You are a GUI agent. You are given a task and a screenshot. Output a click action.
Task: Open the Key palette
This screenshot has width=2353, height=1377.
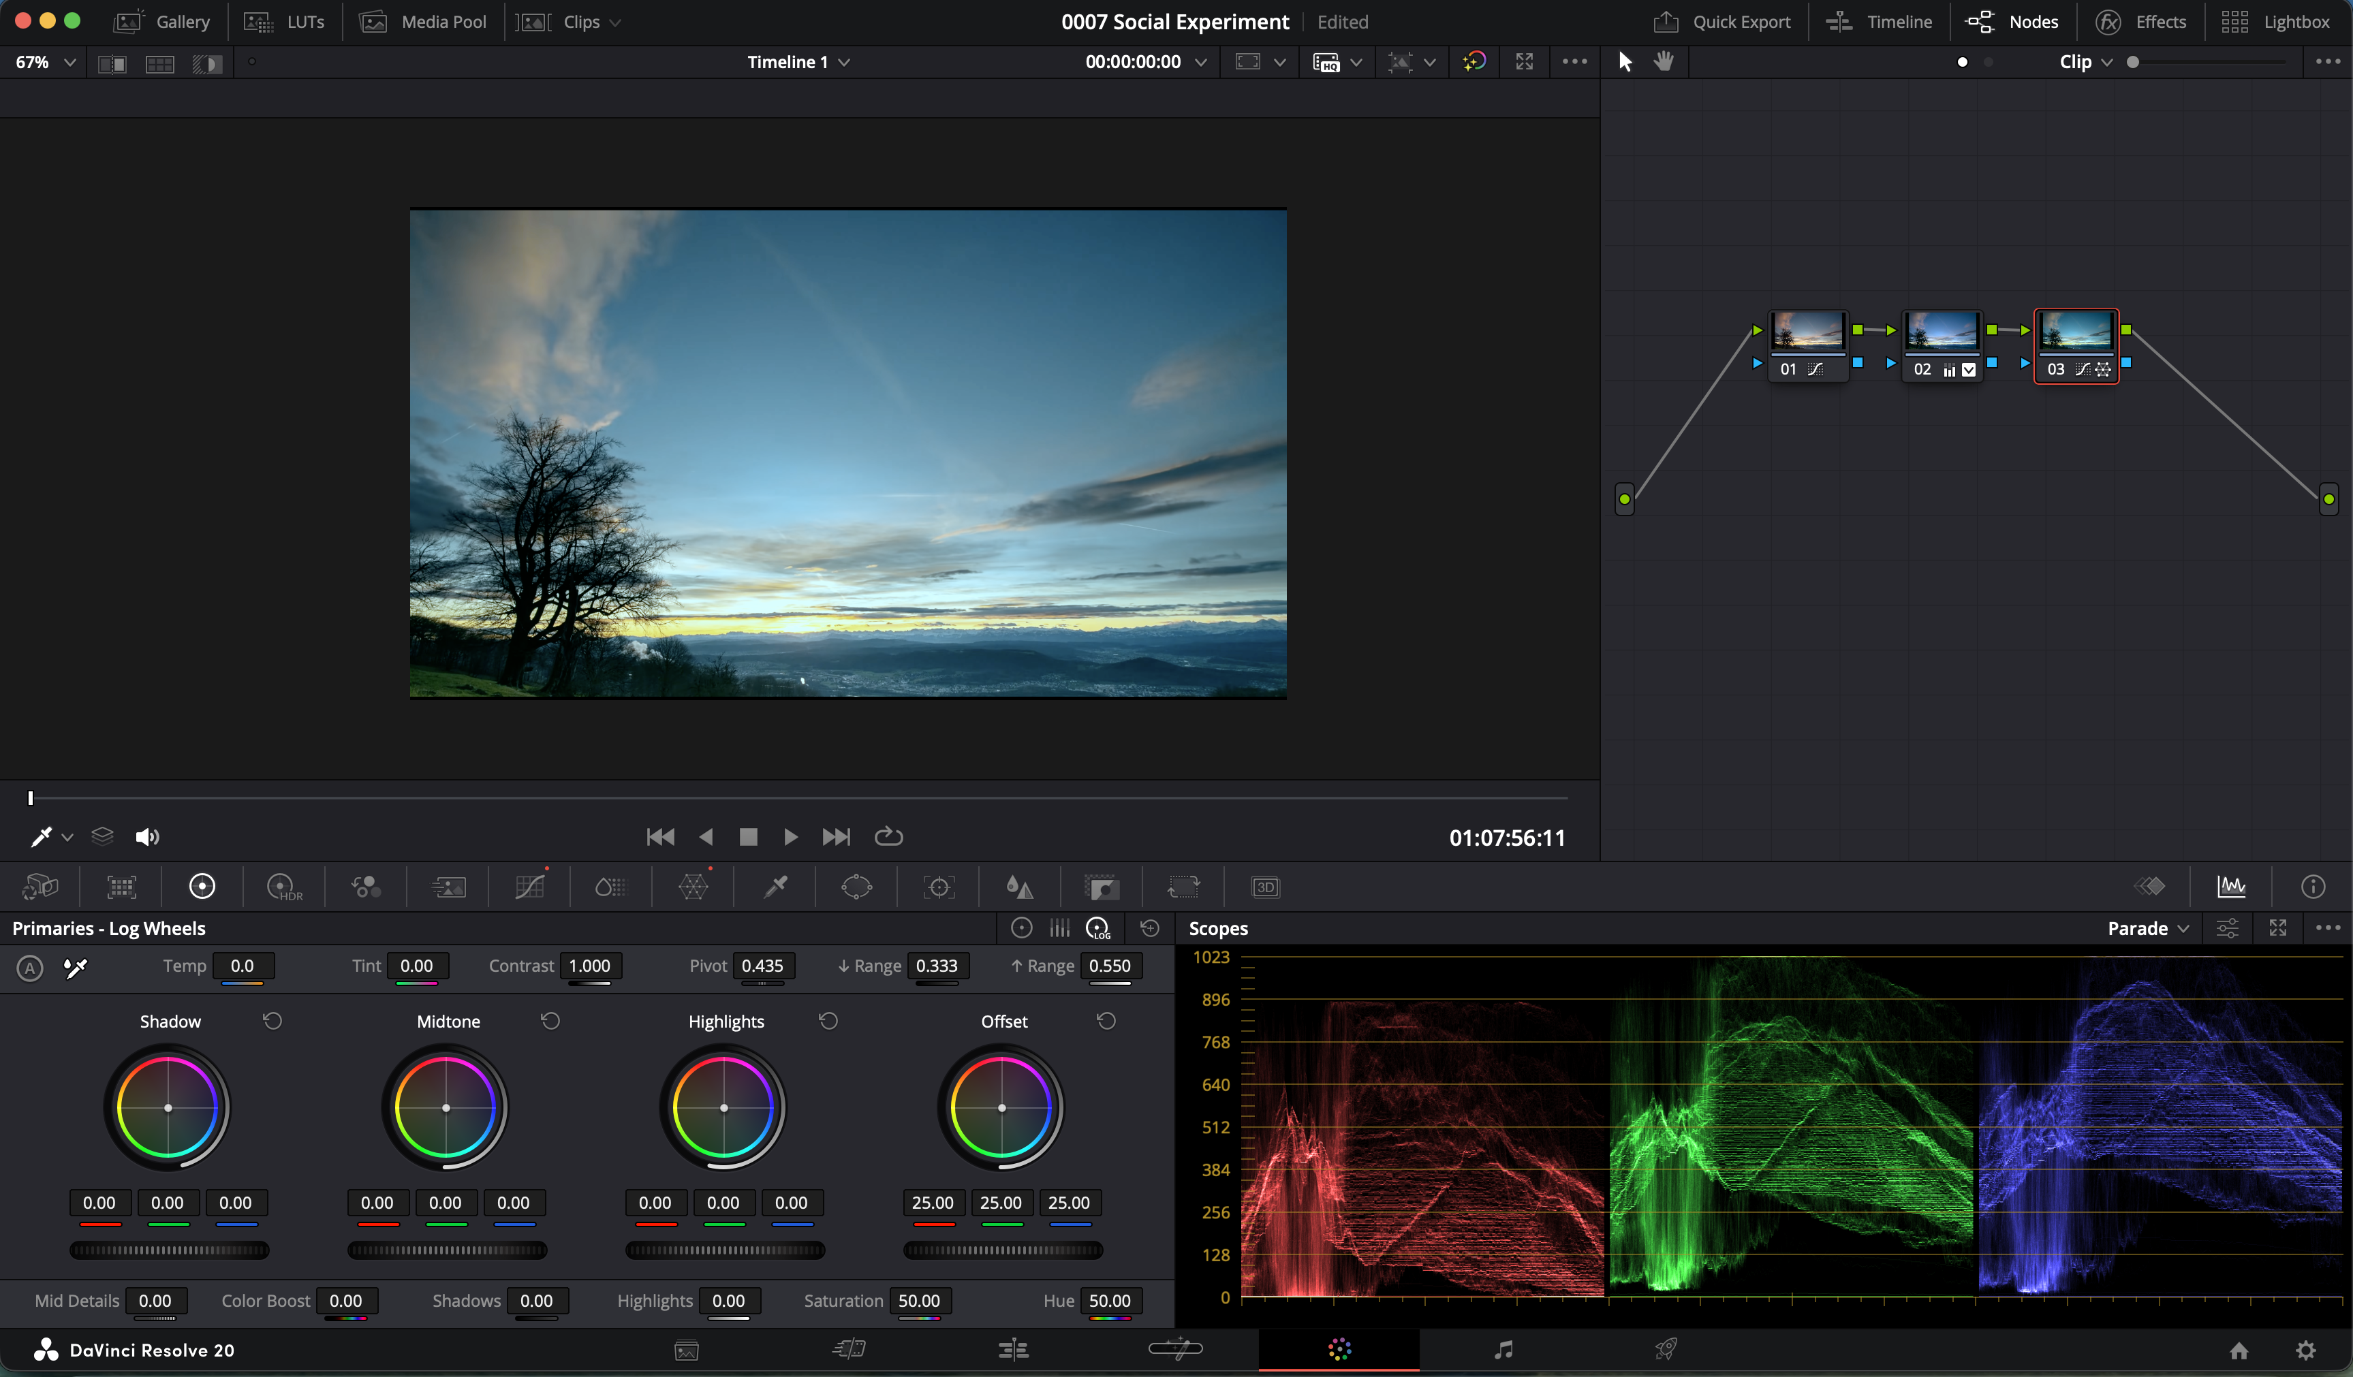pyautogui.click(x=1102, y=886)
